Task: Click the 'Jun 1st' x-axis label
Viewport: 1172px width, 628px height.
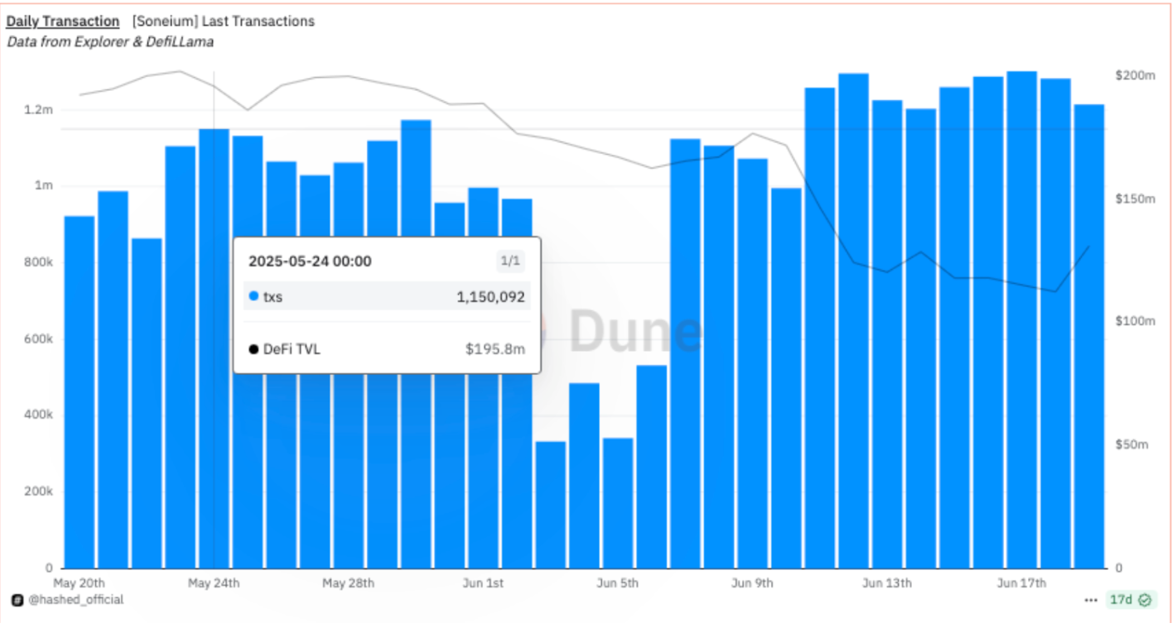Action: pos(482,583)
